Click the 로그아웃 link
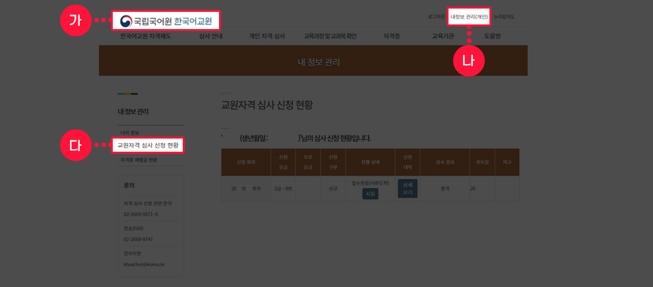This screenshot has width=653, height=287. tap(436, 16)
